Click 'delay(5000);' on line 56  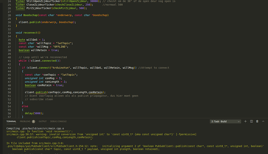pyautogui.click(x=34, y=113)
